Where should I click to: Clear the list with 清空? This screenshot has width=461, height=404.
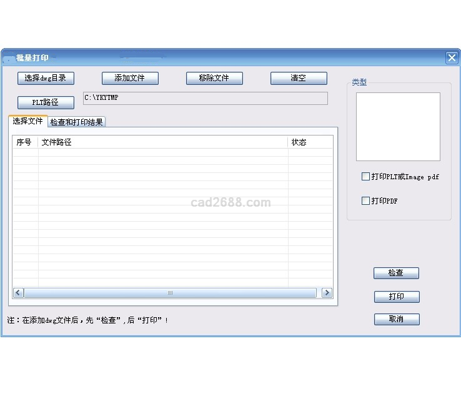point(299,78)
